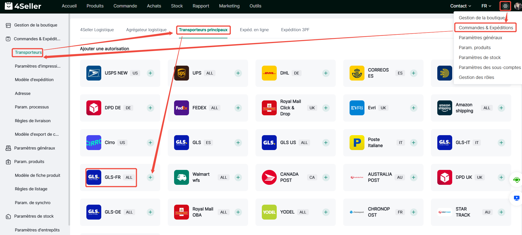Add CHRONOPOST FR carrier
Viewport: 522px width, 235px height.
tap(414, 212)
